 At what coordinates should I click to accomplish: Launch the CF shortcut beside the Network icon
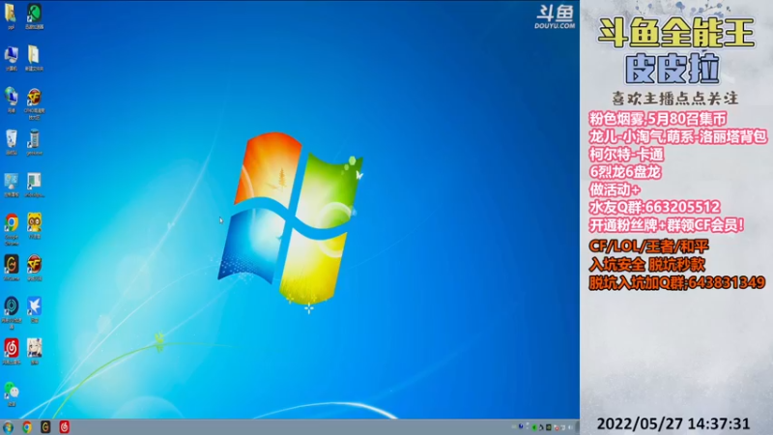tap(34, 103)
